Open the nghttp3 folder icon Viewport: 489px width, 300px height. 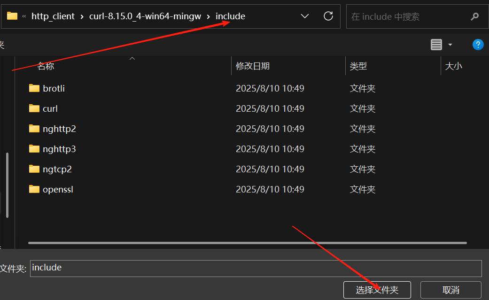point(34,148)
